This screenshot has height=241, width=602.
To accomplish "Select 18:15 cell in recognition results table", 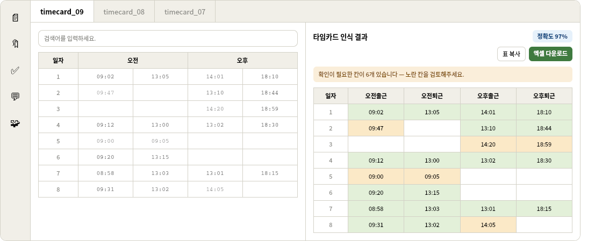I will [x=544, y=209].
